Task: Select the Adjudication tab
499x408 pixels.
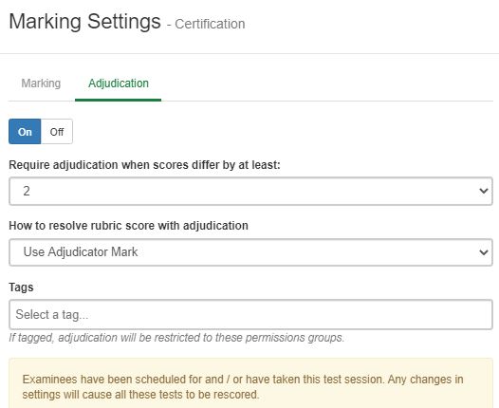Action: click(119, 83)
